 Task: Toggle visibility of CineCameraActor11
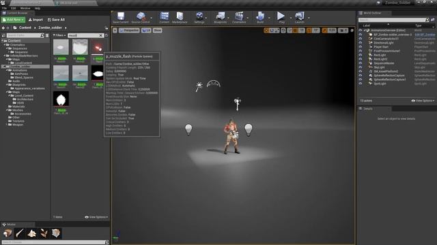tap(360, 39)
